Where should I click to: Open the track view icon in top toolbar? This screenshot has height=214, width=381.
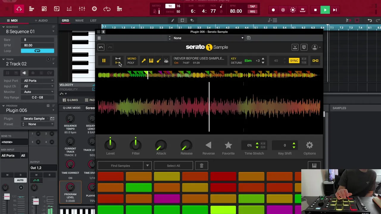pos(32,9)
